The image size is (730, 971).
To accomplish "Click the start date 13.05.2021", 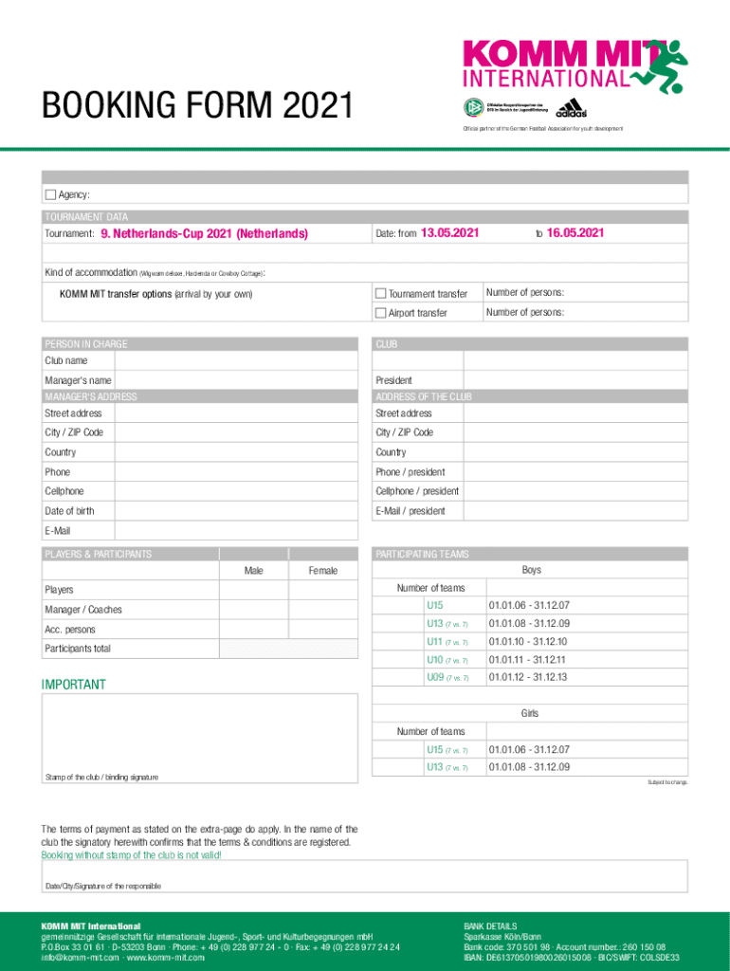I will coord(450,233).
